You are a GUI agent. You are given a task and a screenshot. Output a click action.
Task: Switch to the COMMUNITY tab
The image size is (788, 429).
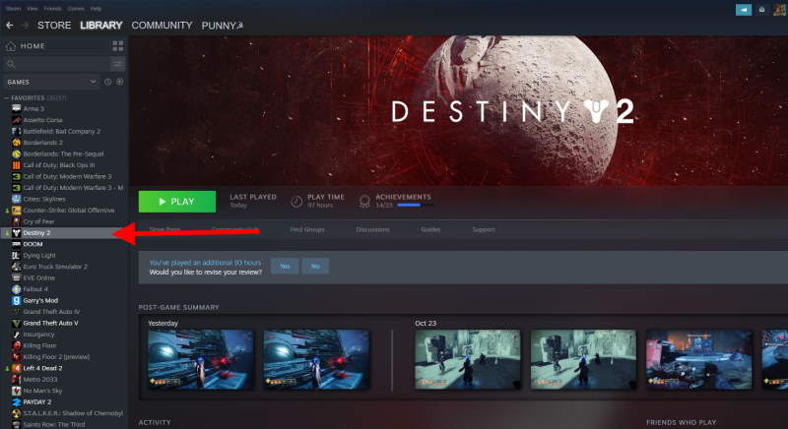[162, 25]
